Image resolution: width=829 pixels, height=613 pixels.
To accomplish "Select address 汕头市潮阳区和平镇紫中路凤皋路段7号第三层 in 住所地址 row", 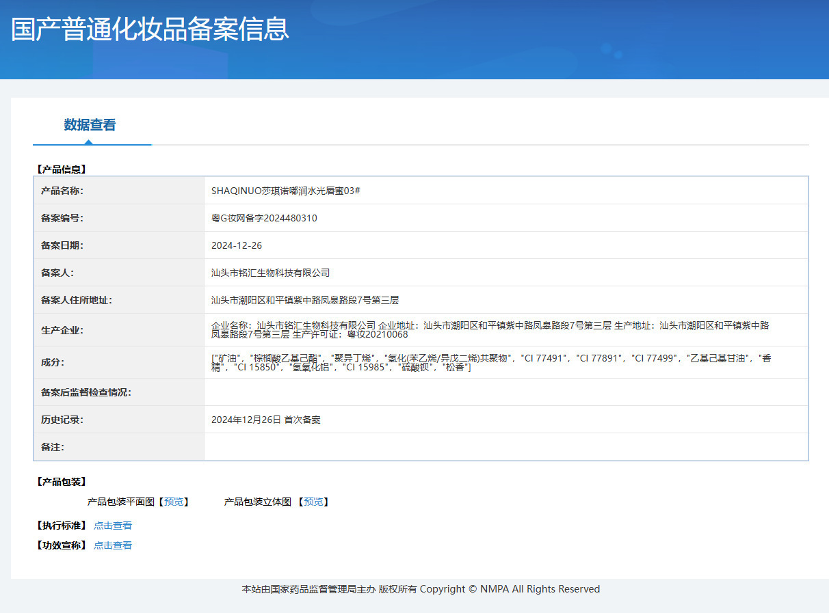I will (x=305, y=300).
